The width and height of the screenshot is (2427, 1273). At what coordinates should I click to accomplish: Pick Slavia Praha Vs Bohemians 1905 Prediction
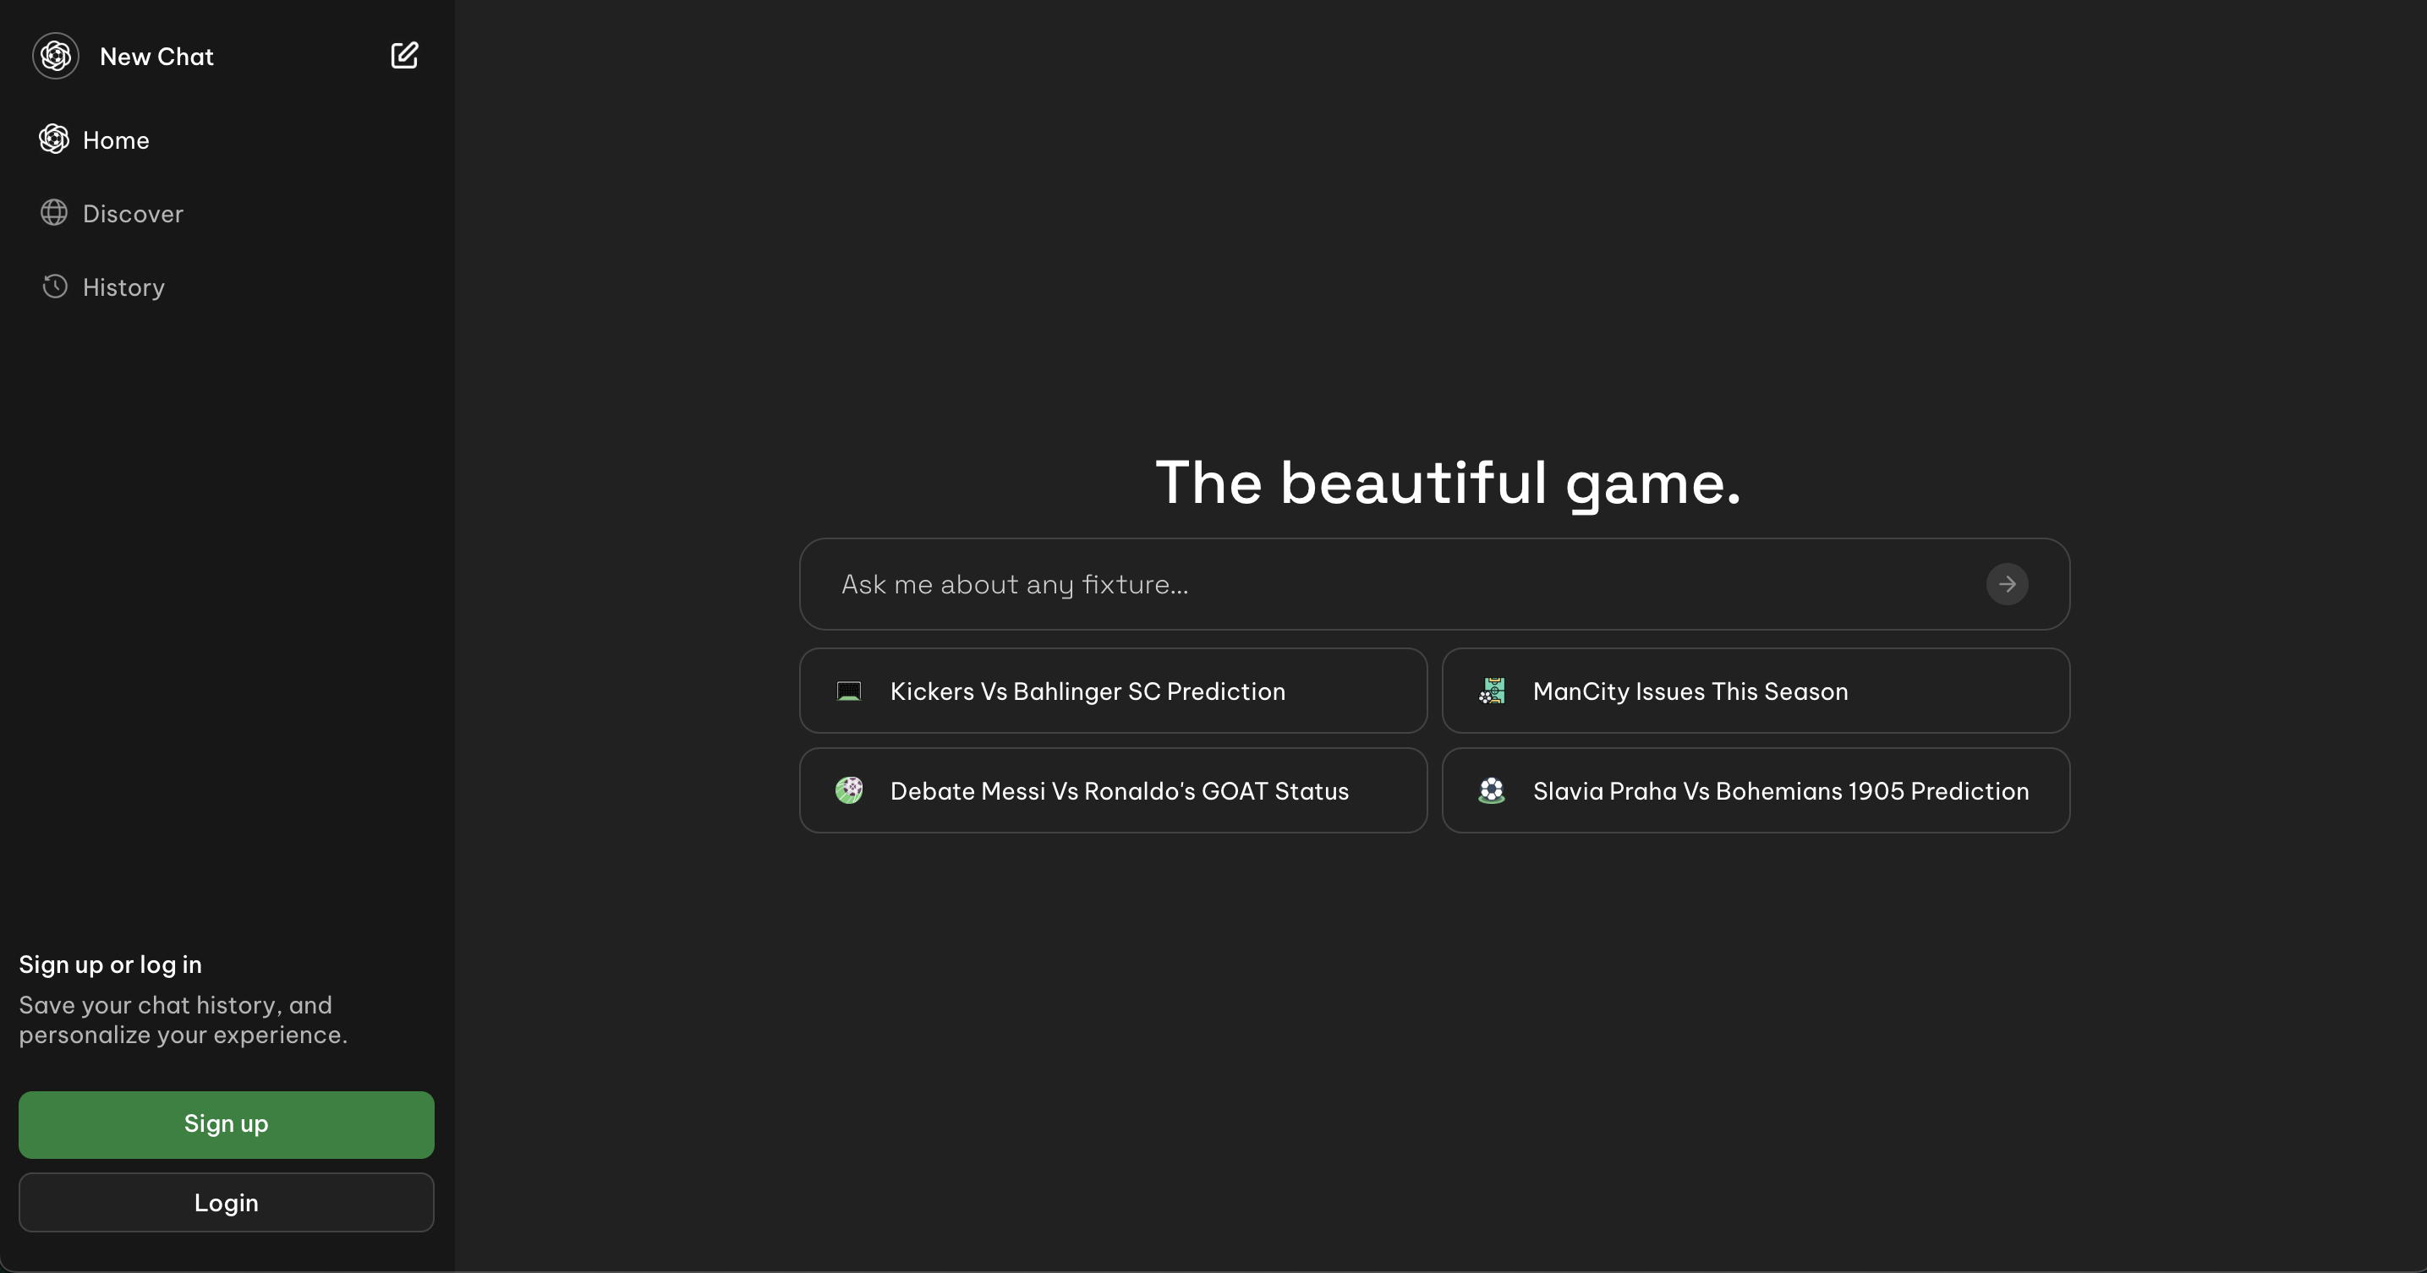1780,791
